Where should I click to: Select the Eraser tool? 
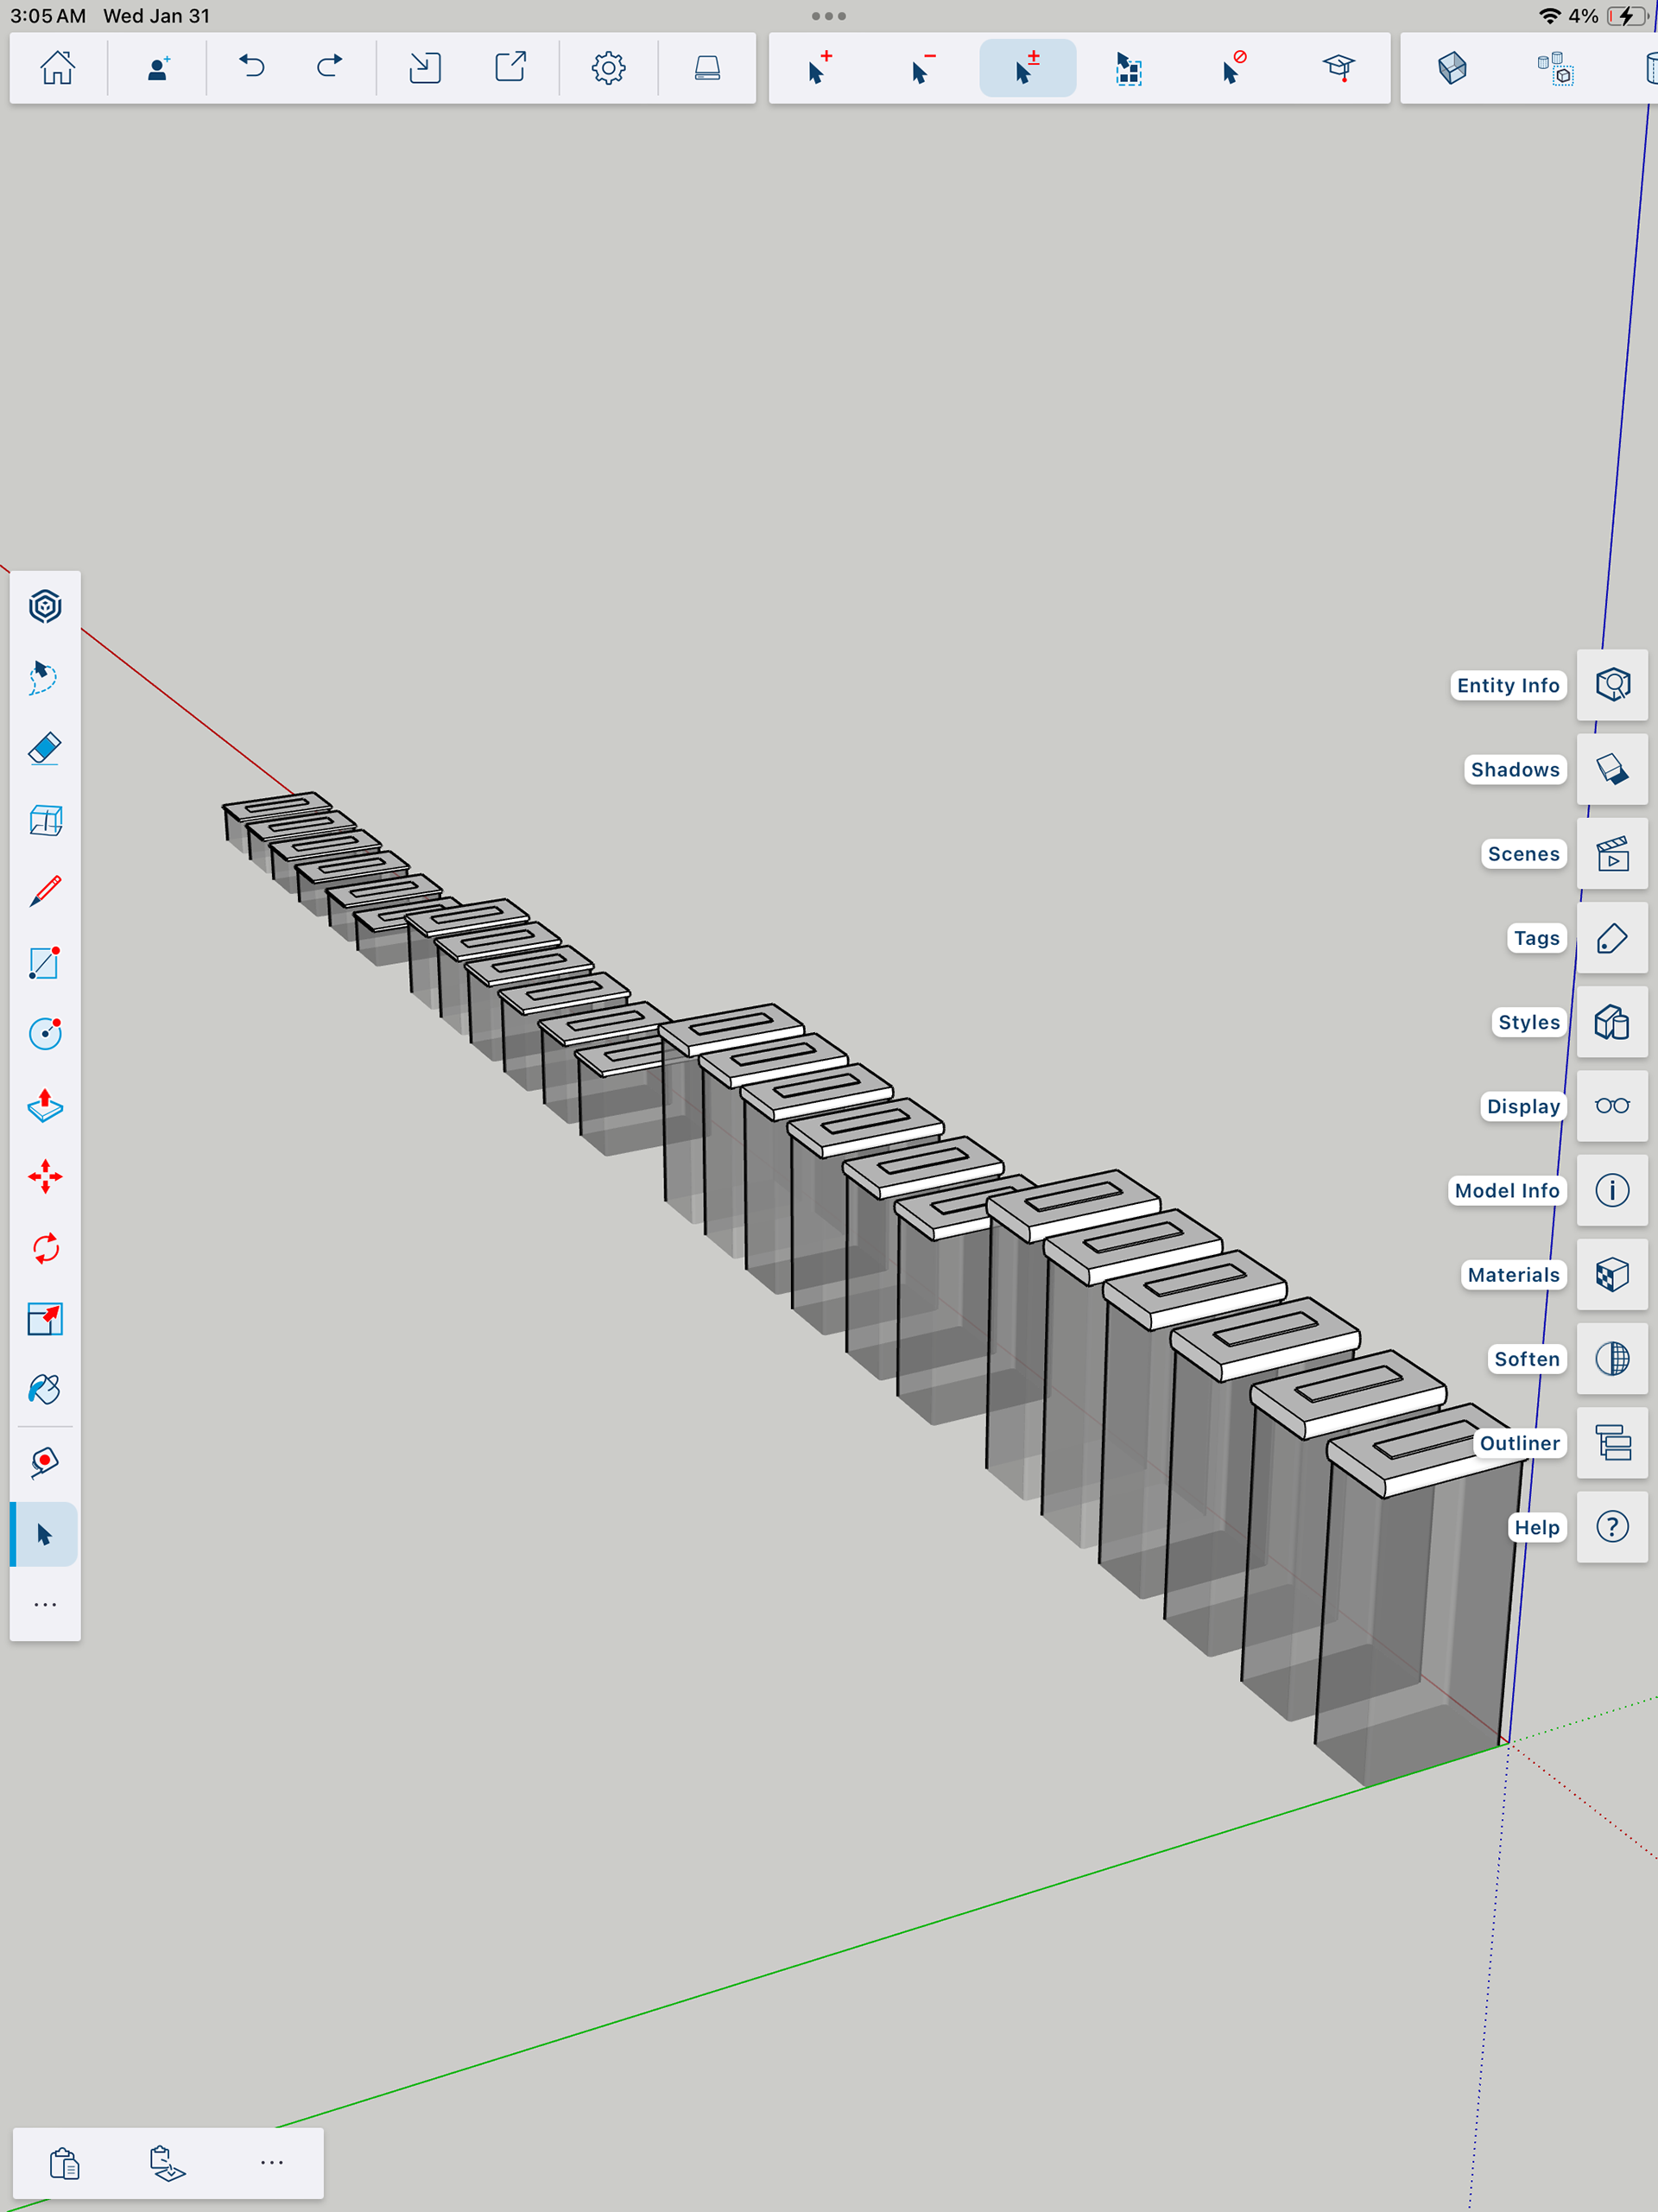point(45,749)
